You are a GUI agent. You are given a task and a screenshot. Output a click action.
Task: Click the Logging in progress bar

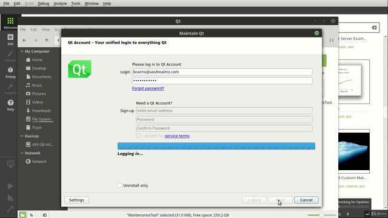[216, 146]
